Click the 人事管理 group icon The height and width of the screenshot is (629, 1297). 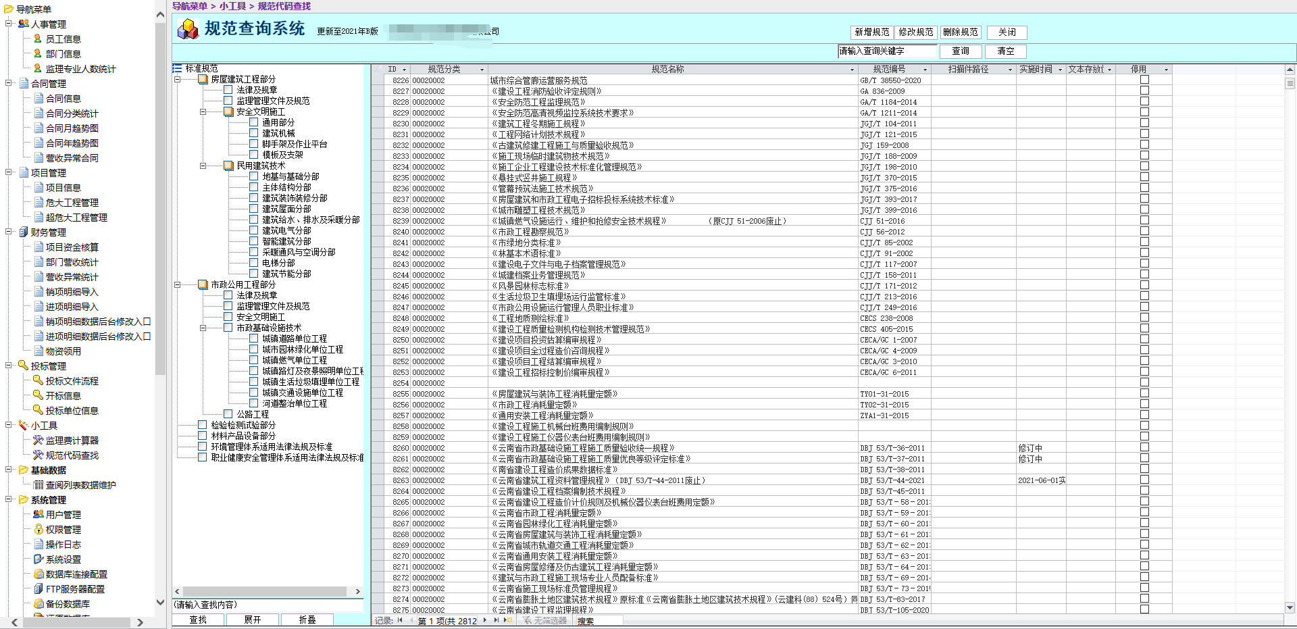click(24, 24)
